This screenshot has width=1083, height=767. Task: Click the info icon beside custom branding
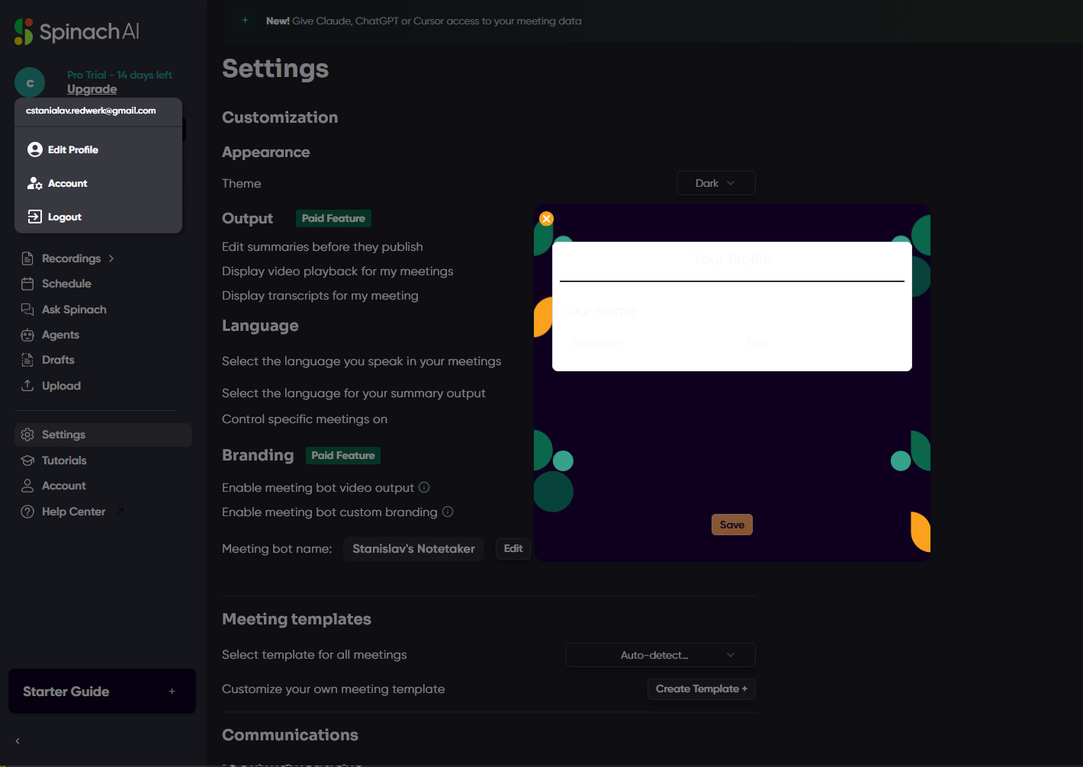tap(448, 512)
